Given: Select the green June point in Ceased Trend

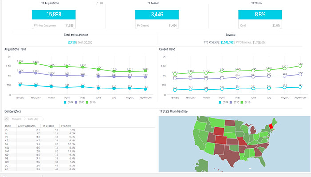Looking at the screenshot, I should (253, 70).
